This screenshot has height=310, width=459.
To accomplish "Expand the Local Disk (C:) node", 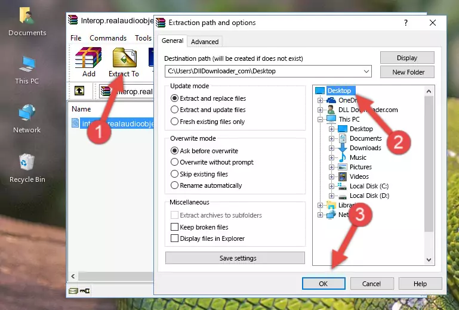I will pos(331,186).
